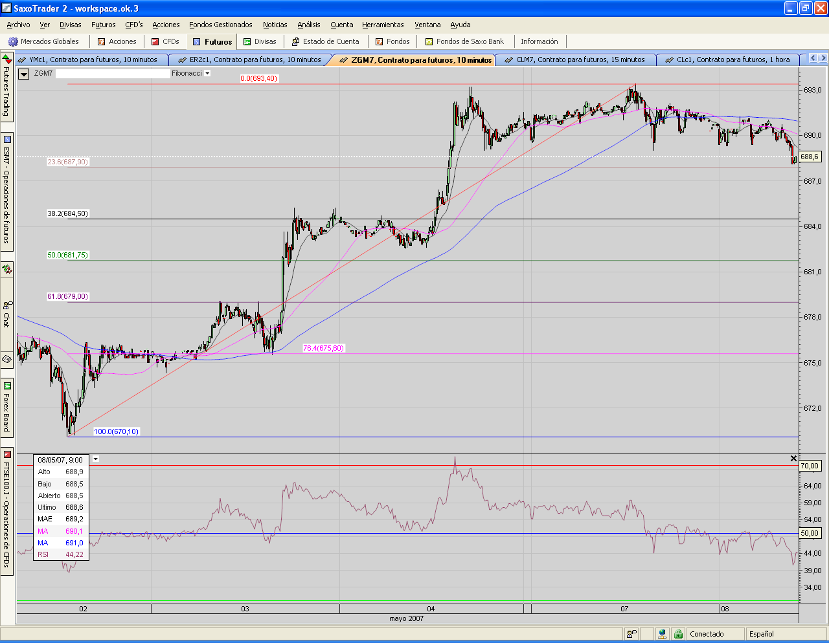The width and height of the screenshot is (829, 643).
Task: Open the Forex Board sidebar panel
Action: click(6, 408)
